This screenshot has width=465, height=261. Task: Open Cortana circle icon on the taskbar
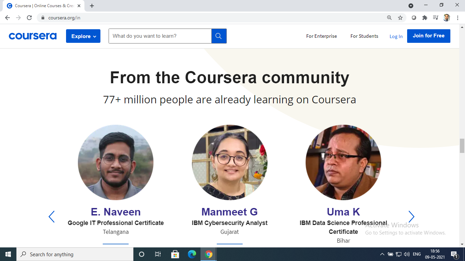tap(142, 254)
